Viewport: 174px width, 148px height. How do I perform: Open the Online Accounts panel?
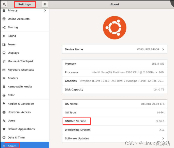25,19
